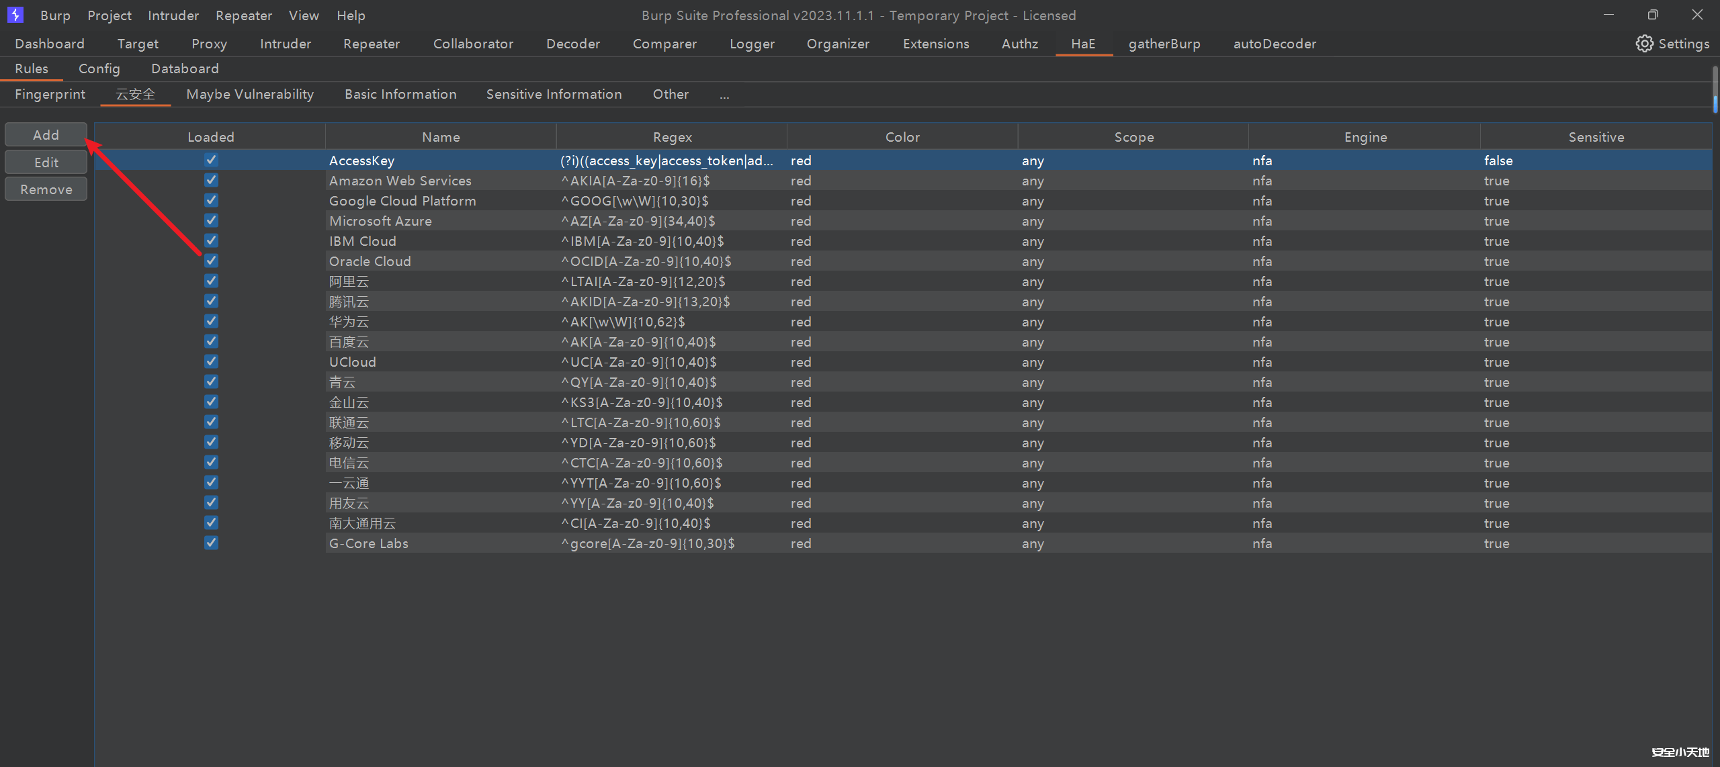The width and height of the screenshot is (1720, 767).
Task: Uncheck the UCloud rule's Loaded checkbox
Action: (x=211, y=361)
